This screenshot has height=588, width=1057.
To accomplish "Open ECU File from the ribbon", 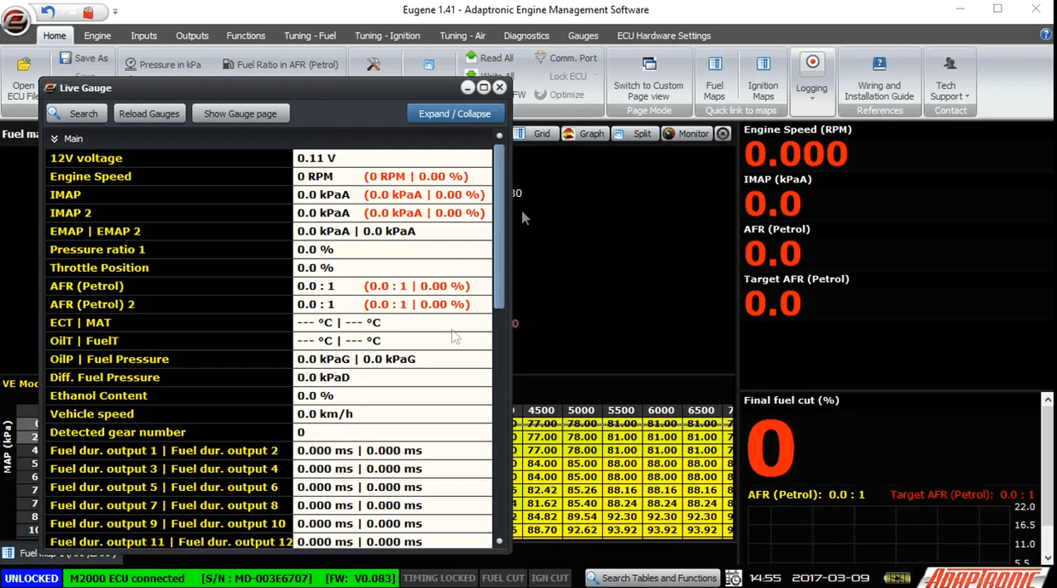I will (x=23, y=80).
